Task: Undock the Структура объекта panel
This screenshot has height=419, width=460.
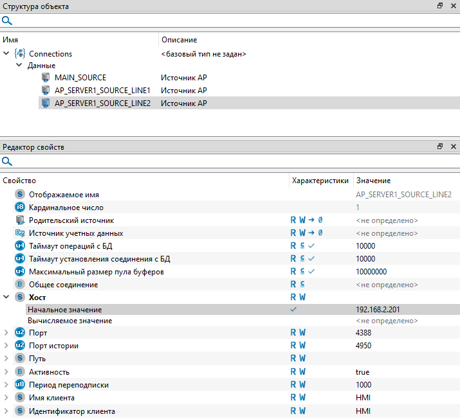Action: (440, 6)
